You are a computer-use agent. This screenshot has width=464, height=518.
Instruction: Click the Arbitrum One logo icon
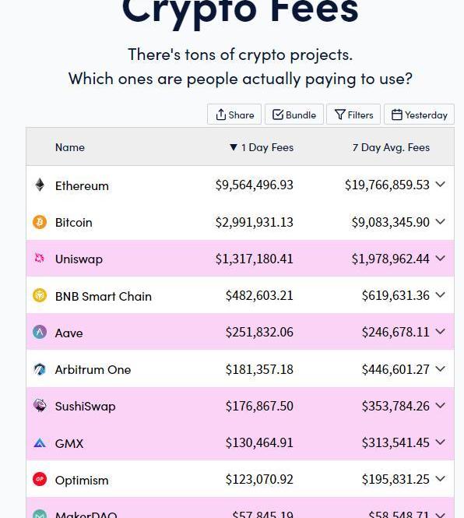tap(40, 369)
